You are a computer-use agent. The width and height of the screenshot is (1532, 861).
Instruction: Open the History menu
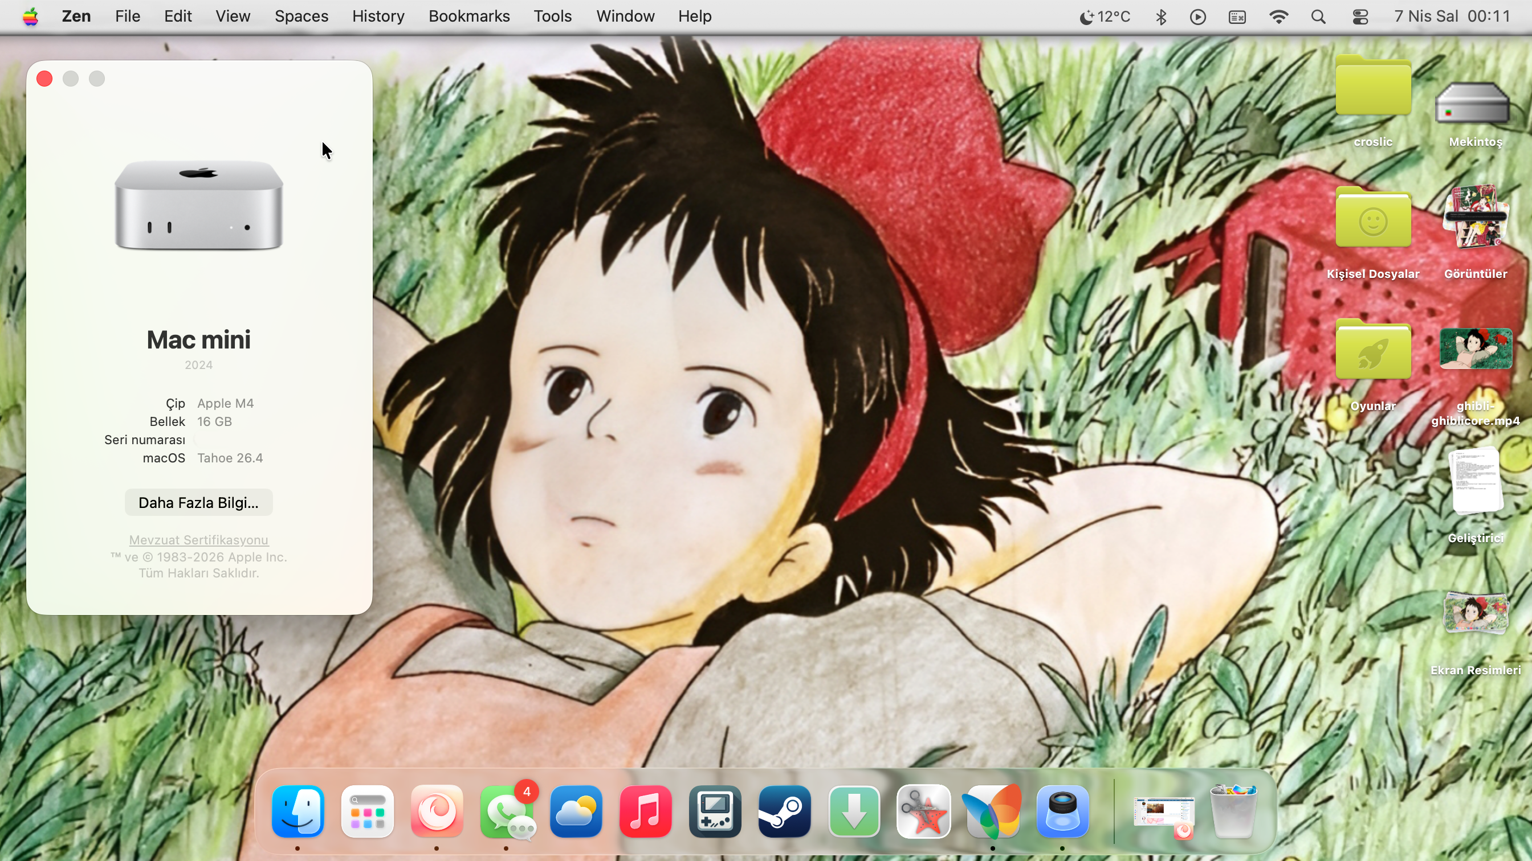[x=378, y=17]
